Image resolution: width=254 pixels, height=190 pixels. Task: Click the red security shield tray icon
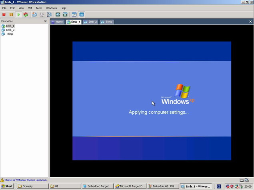click(232, 186)
